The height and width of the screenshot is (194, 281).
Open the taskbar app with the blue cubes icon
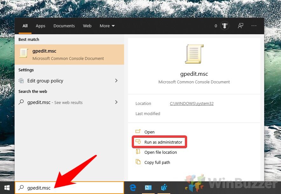pyautogui.click(x=164, y=188)
